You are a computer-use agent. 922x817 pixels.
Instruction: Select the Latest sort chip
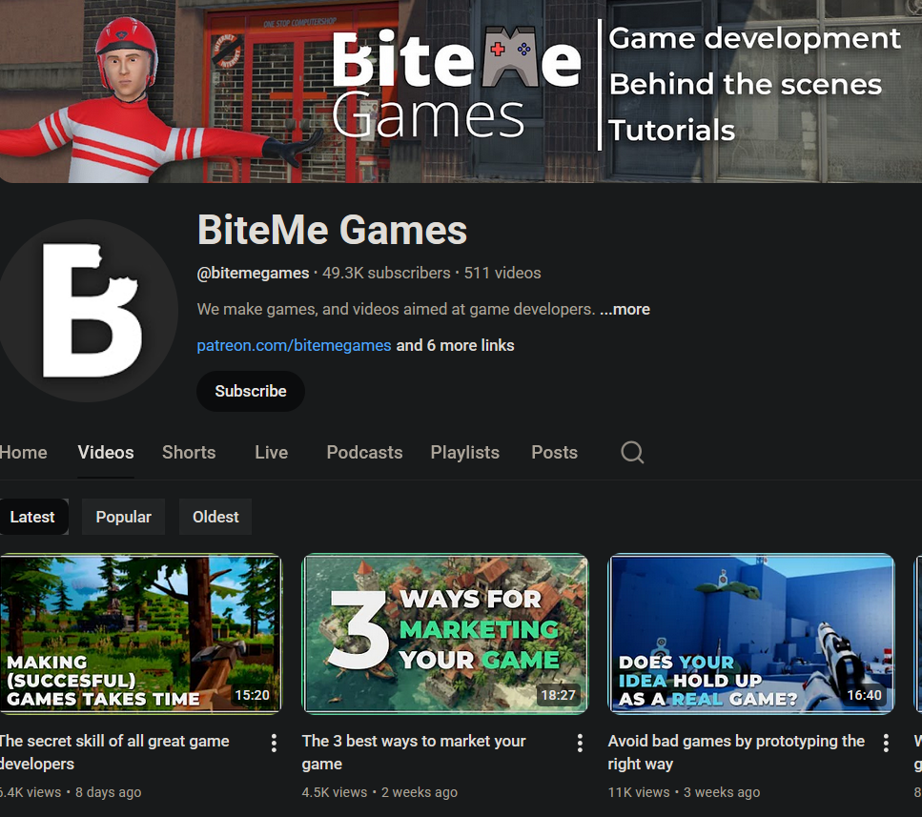(33, 517)
